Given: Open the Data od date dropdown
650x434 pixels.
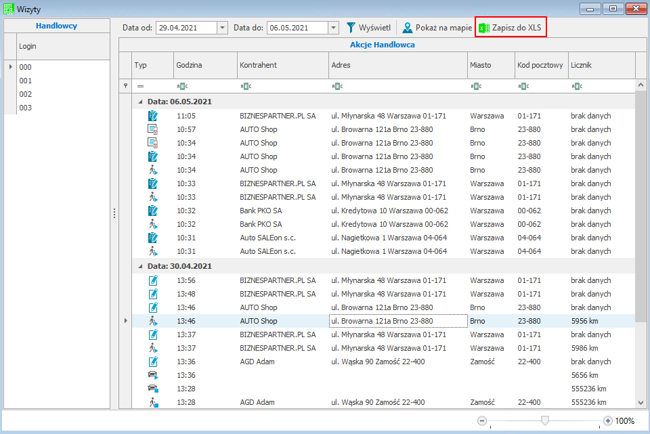Looking at the screenshot, I should pos(222,28).
